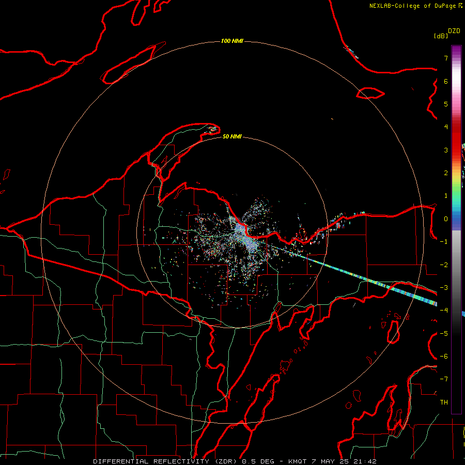
Task: Click the -6 value on the scale
Action: (x=444, y=357)
